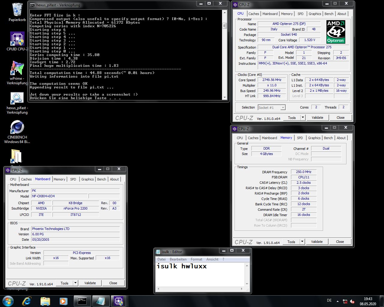Select the Bench tab in the top CPU-Z window
The height and width of the screenshot is (307, 384).
pos(329,14)
